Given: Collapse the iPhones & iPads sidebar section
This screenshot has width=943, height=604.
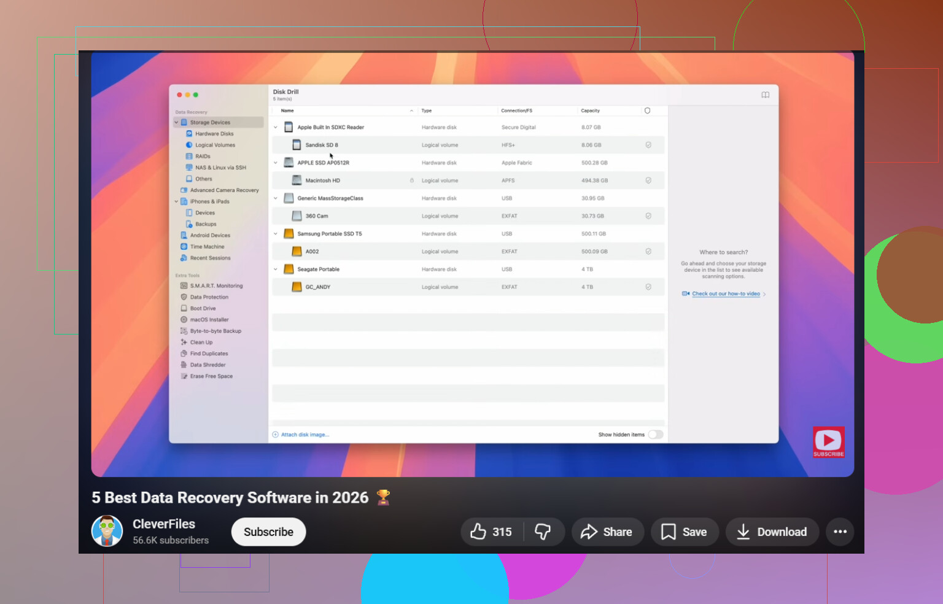Looking at the screenshot, I should 176,201.
